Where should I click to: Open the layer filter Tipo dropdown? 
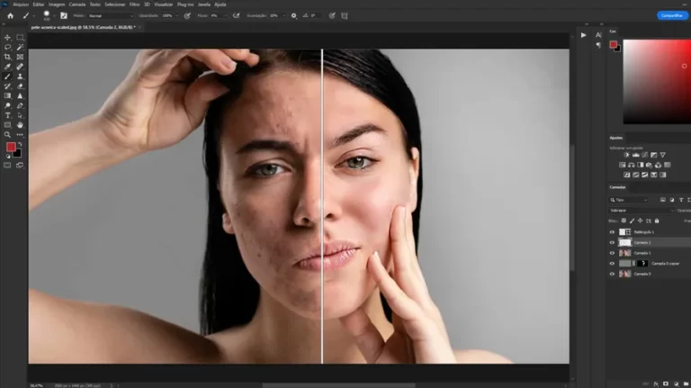[630, 199]
